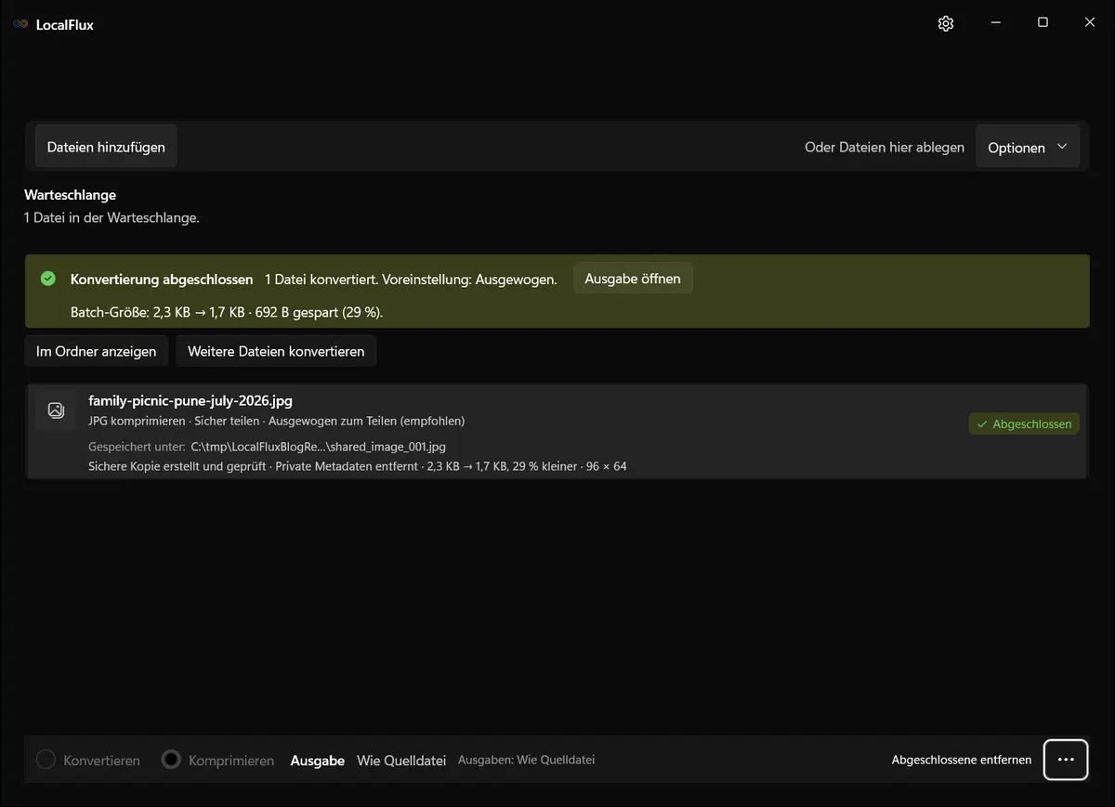The width and height of the screenshot is (1115, 807).
Task: Select the family-picnic-pune-july-2026.jpg file name
Action: pyautogui.click(x=190, y=401)
